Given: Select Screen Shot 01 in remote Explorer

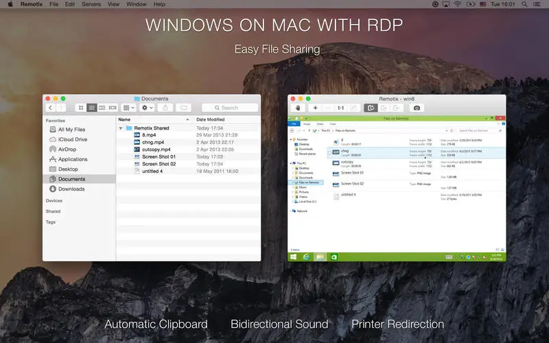Looking at the screenshot, I should (x=352, y=173).
